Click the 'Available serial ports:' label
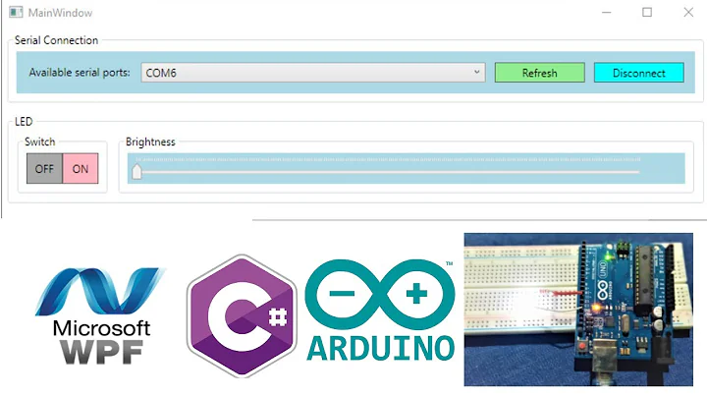Screen dimensions: 707x397 click(80, 72)
